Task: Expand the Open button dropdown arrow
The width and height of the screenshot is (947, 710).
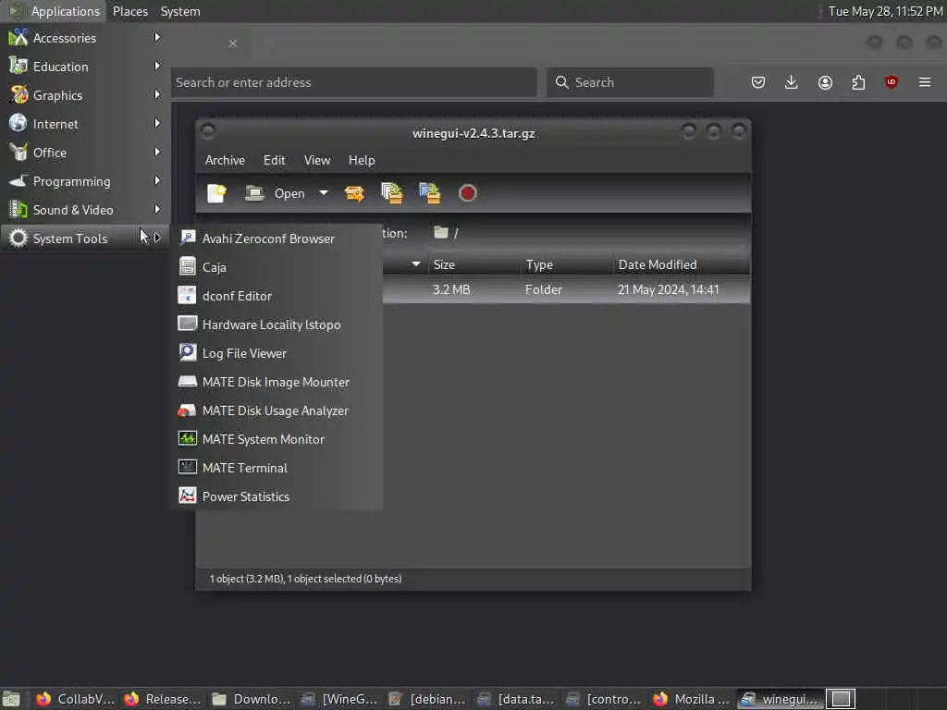Action: [324, 193]
